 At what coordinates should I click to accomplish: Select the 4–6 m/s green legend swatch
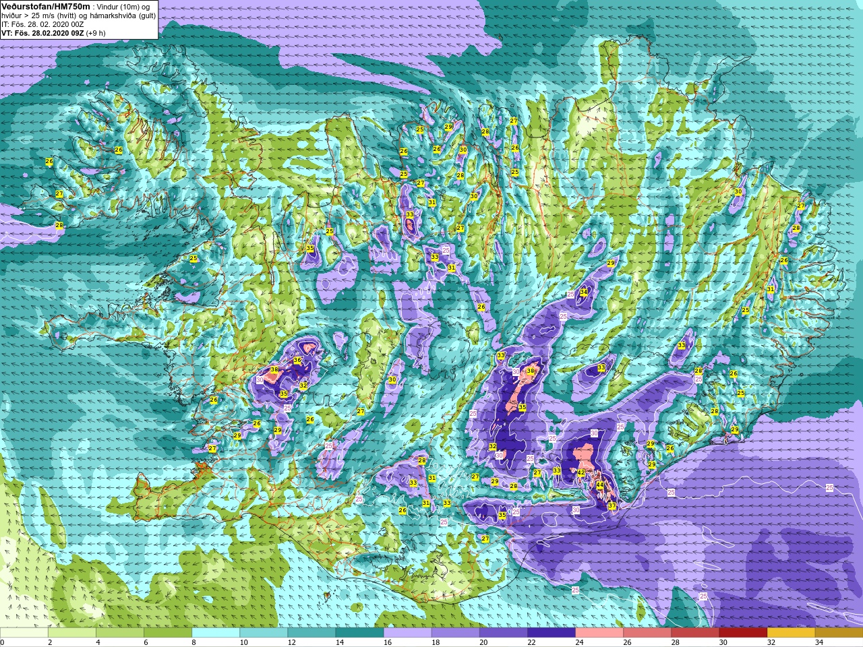[x=120, y=633]
